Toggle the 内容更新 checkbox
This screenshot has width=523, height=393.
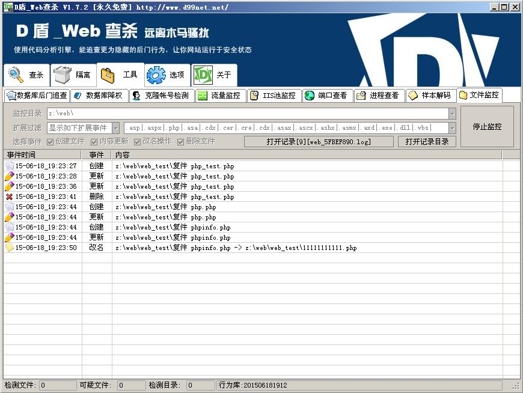point(94,142)
